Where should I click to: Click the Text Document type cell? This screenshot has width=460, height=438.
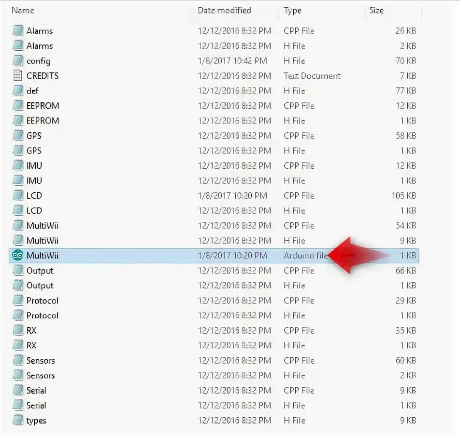tap(312, 76)
